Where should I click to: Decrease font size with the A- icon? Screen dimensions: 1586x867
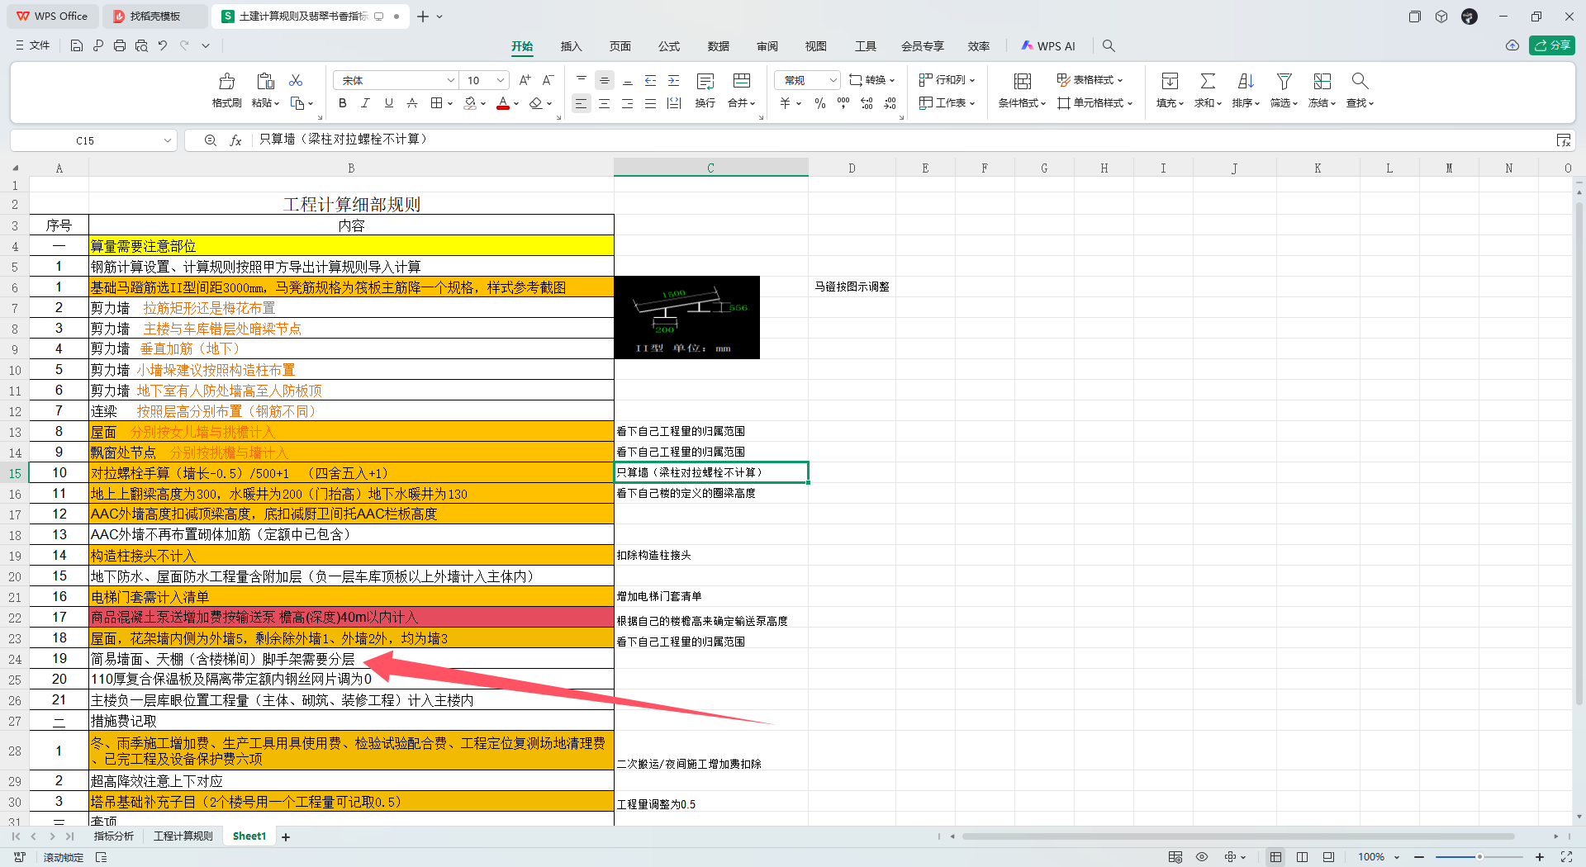coord(548,80)
